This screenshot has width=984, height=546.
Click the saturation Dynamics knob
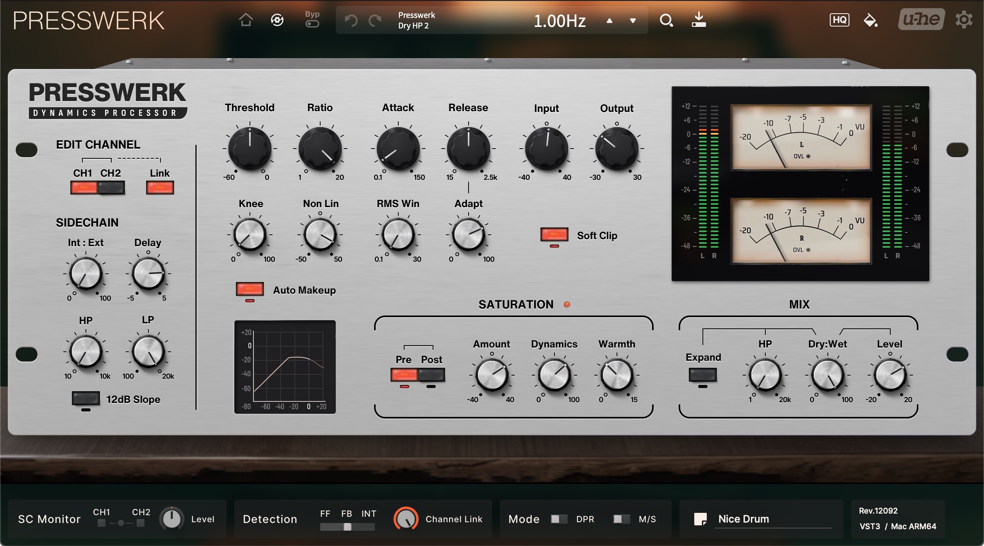554,375
